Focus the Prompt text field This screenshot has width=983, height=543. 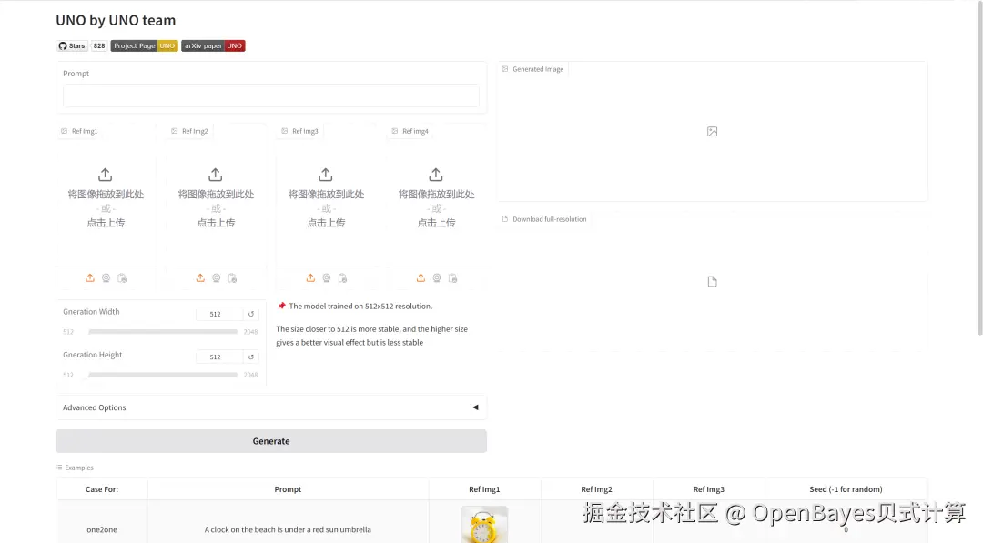(x=271, y=96)
